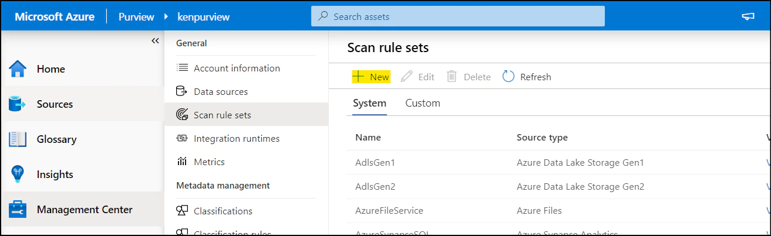771x236 pixels.
Task: Open the Sources navigation item
Action: coord(82,104)
